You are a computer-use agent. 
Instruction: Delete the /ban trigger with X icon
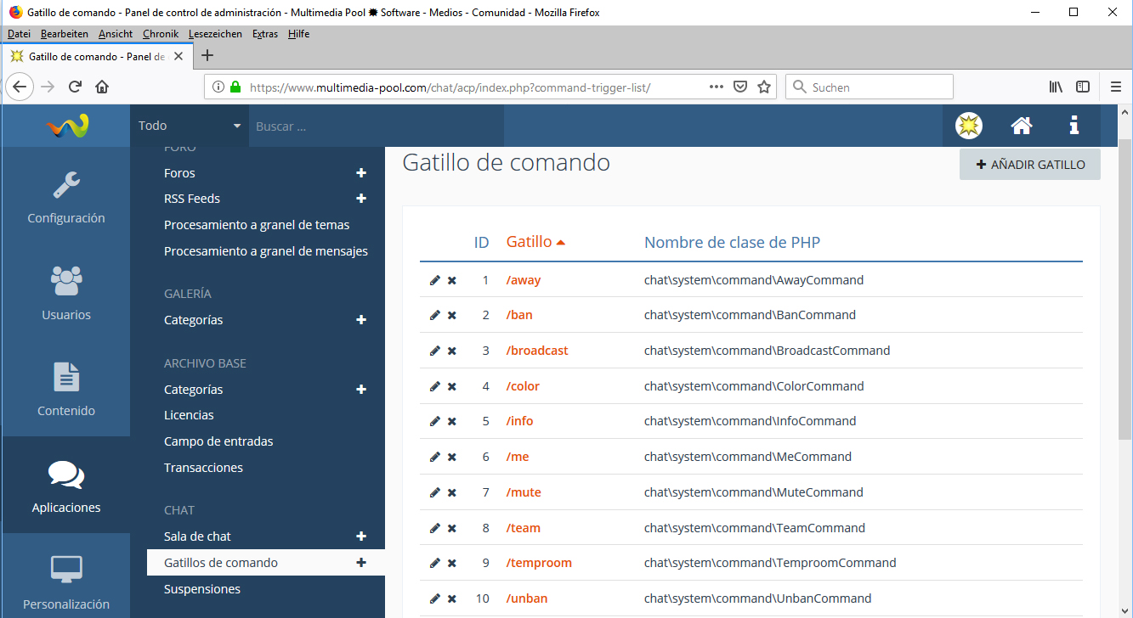click(x=452, y=316)
